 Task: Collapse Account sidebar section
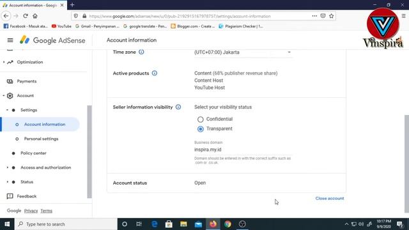click(4, 96)
